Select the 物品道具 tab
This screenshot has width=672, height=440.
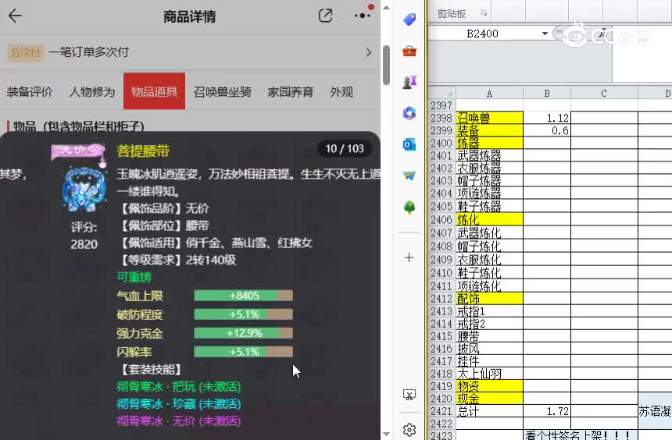(154, 90)
